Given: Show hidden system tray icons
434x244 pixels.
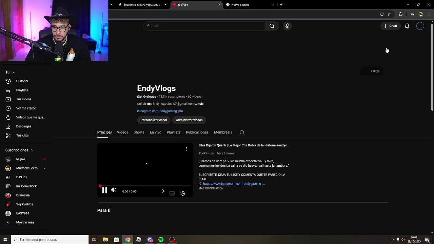Looking at the screenshot, I should pyautogui.click(x=393, y=240).
